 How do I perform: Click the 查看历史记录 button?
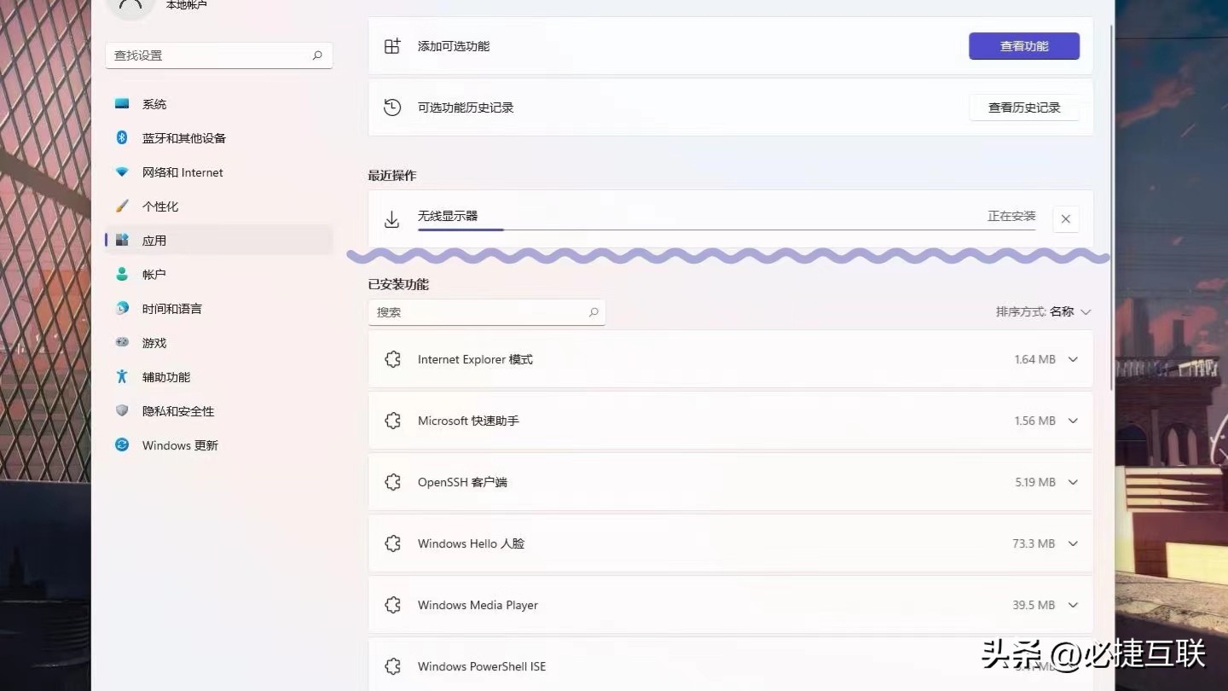(x=1024, y=107)
